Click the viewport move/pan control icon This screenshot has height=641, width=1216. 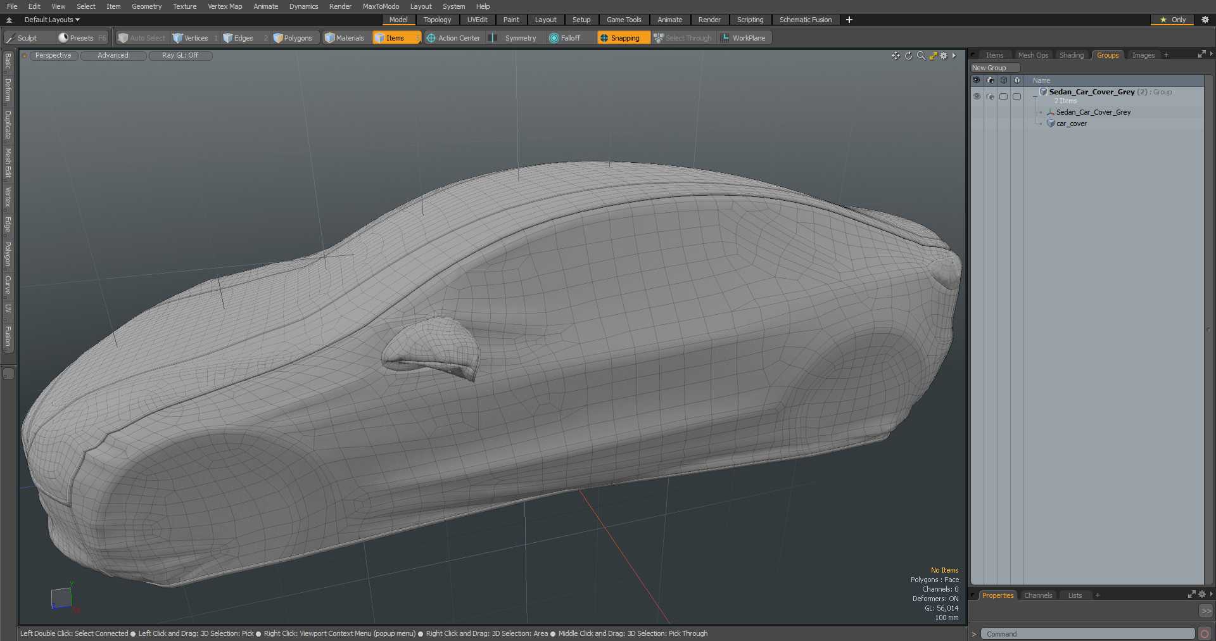pos(896,56)
